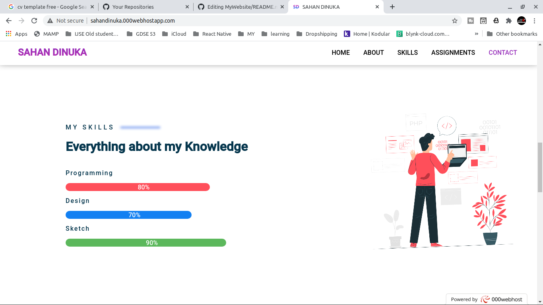543x305 pixels.
Task: Open the MY bookmark folder
Action: click(x=246, y=34)
